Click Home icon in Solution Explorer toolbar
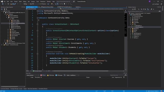Screen dimensions: 164x92 coord(133,9)
